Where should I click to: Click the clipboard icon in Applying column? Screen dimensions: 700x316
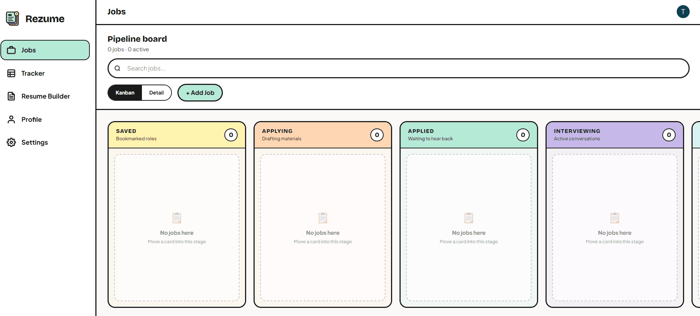[x=323, y=218]
